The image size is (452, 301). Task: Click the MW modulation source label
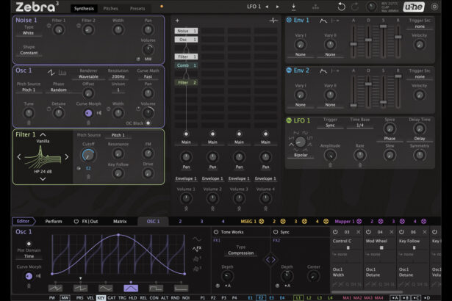point(65,298)
